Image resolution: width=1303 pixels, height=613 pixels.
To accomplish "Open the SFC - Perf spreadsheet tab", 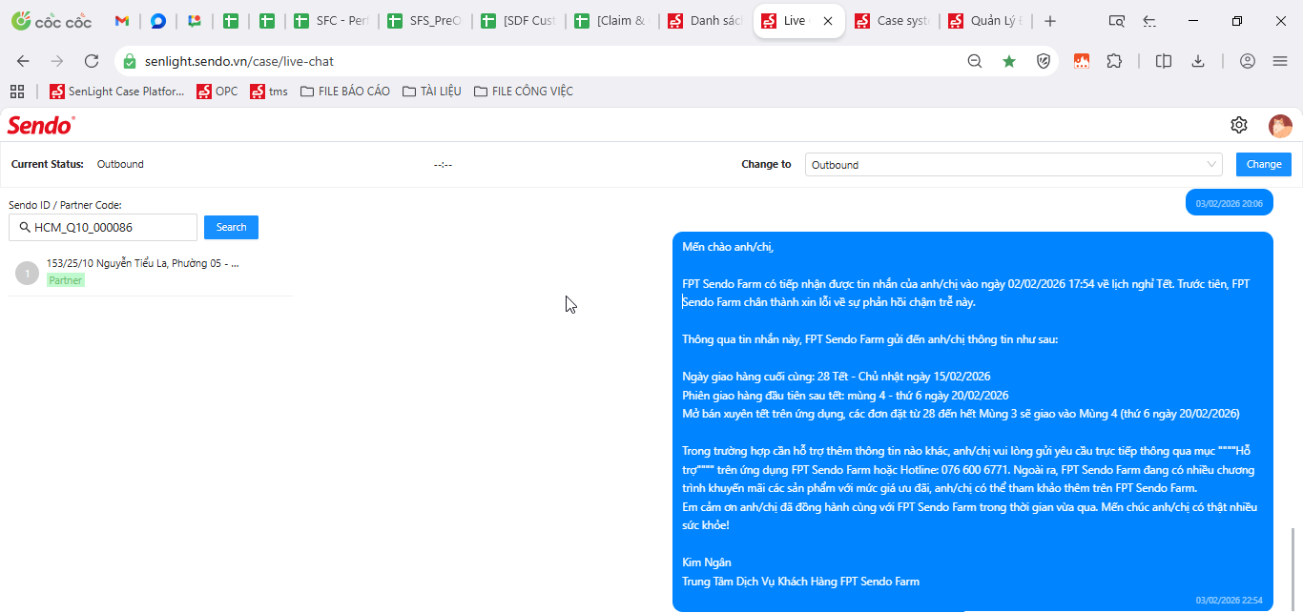I will point(329,21).
